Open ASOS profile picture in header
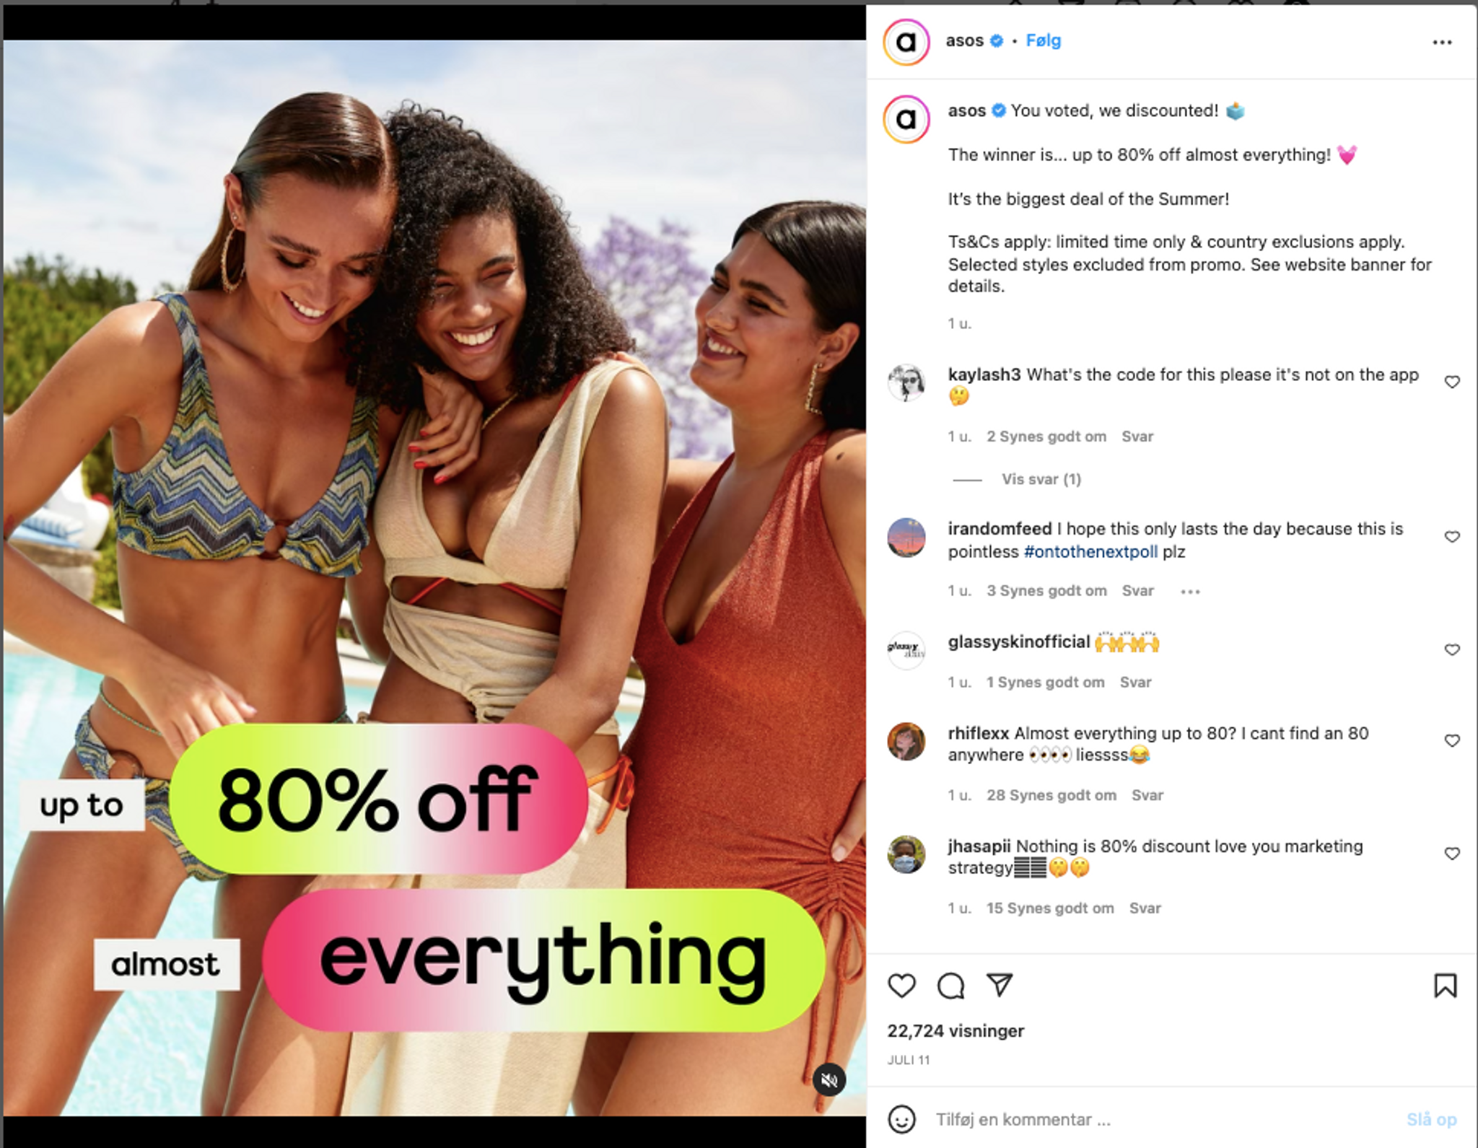This screenshot has height=1148, width=1478. [906, 42]
